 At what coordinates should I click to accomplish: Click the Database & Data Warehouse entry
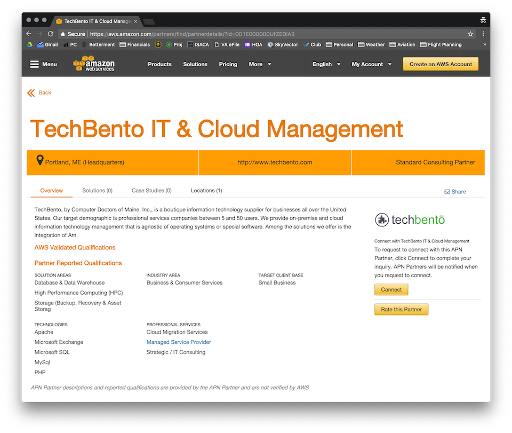(69, 282)
